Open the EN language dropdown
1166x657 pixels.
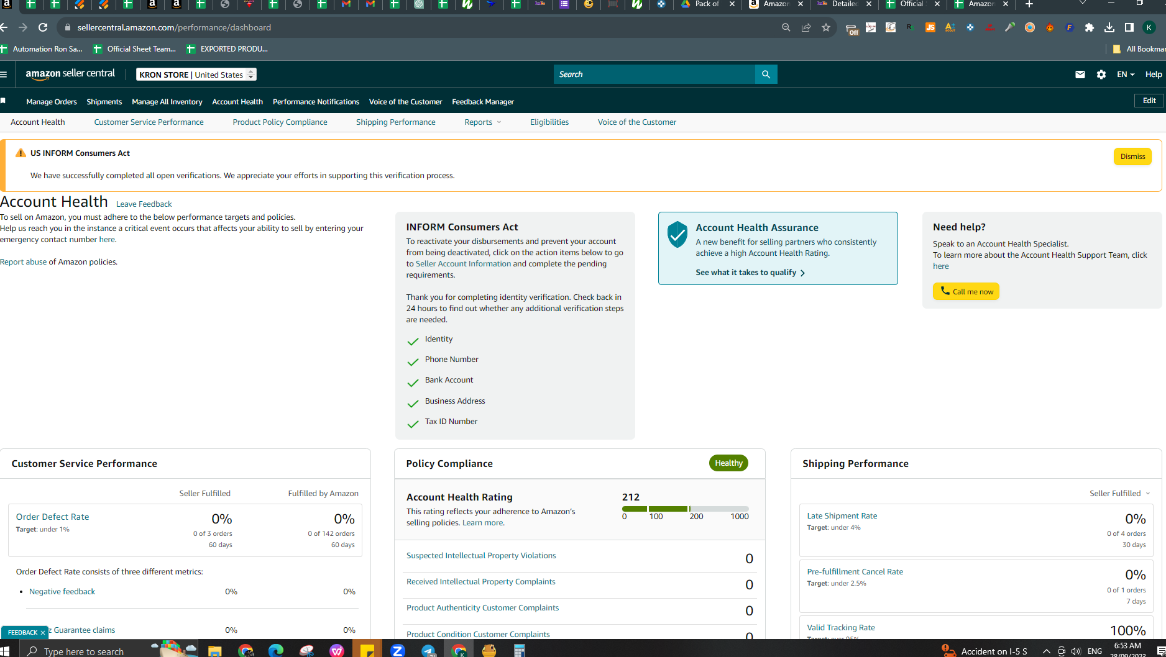coord(1126,75)
